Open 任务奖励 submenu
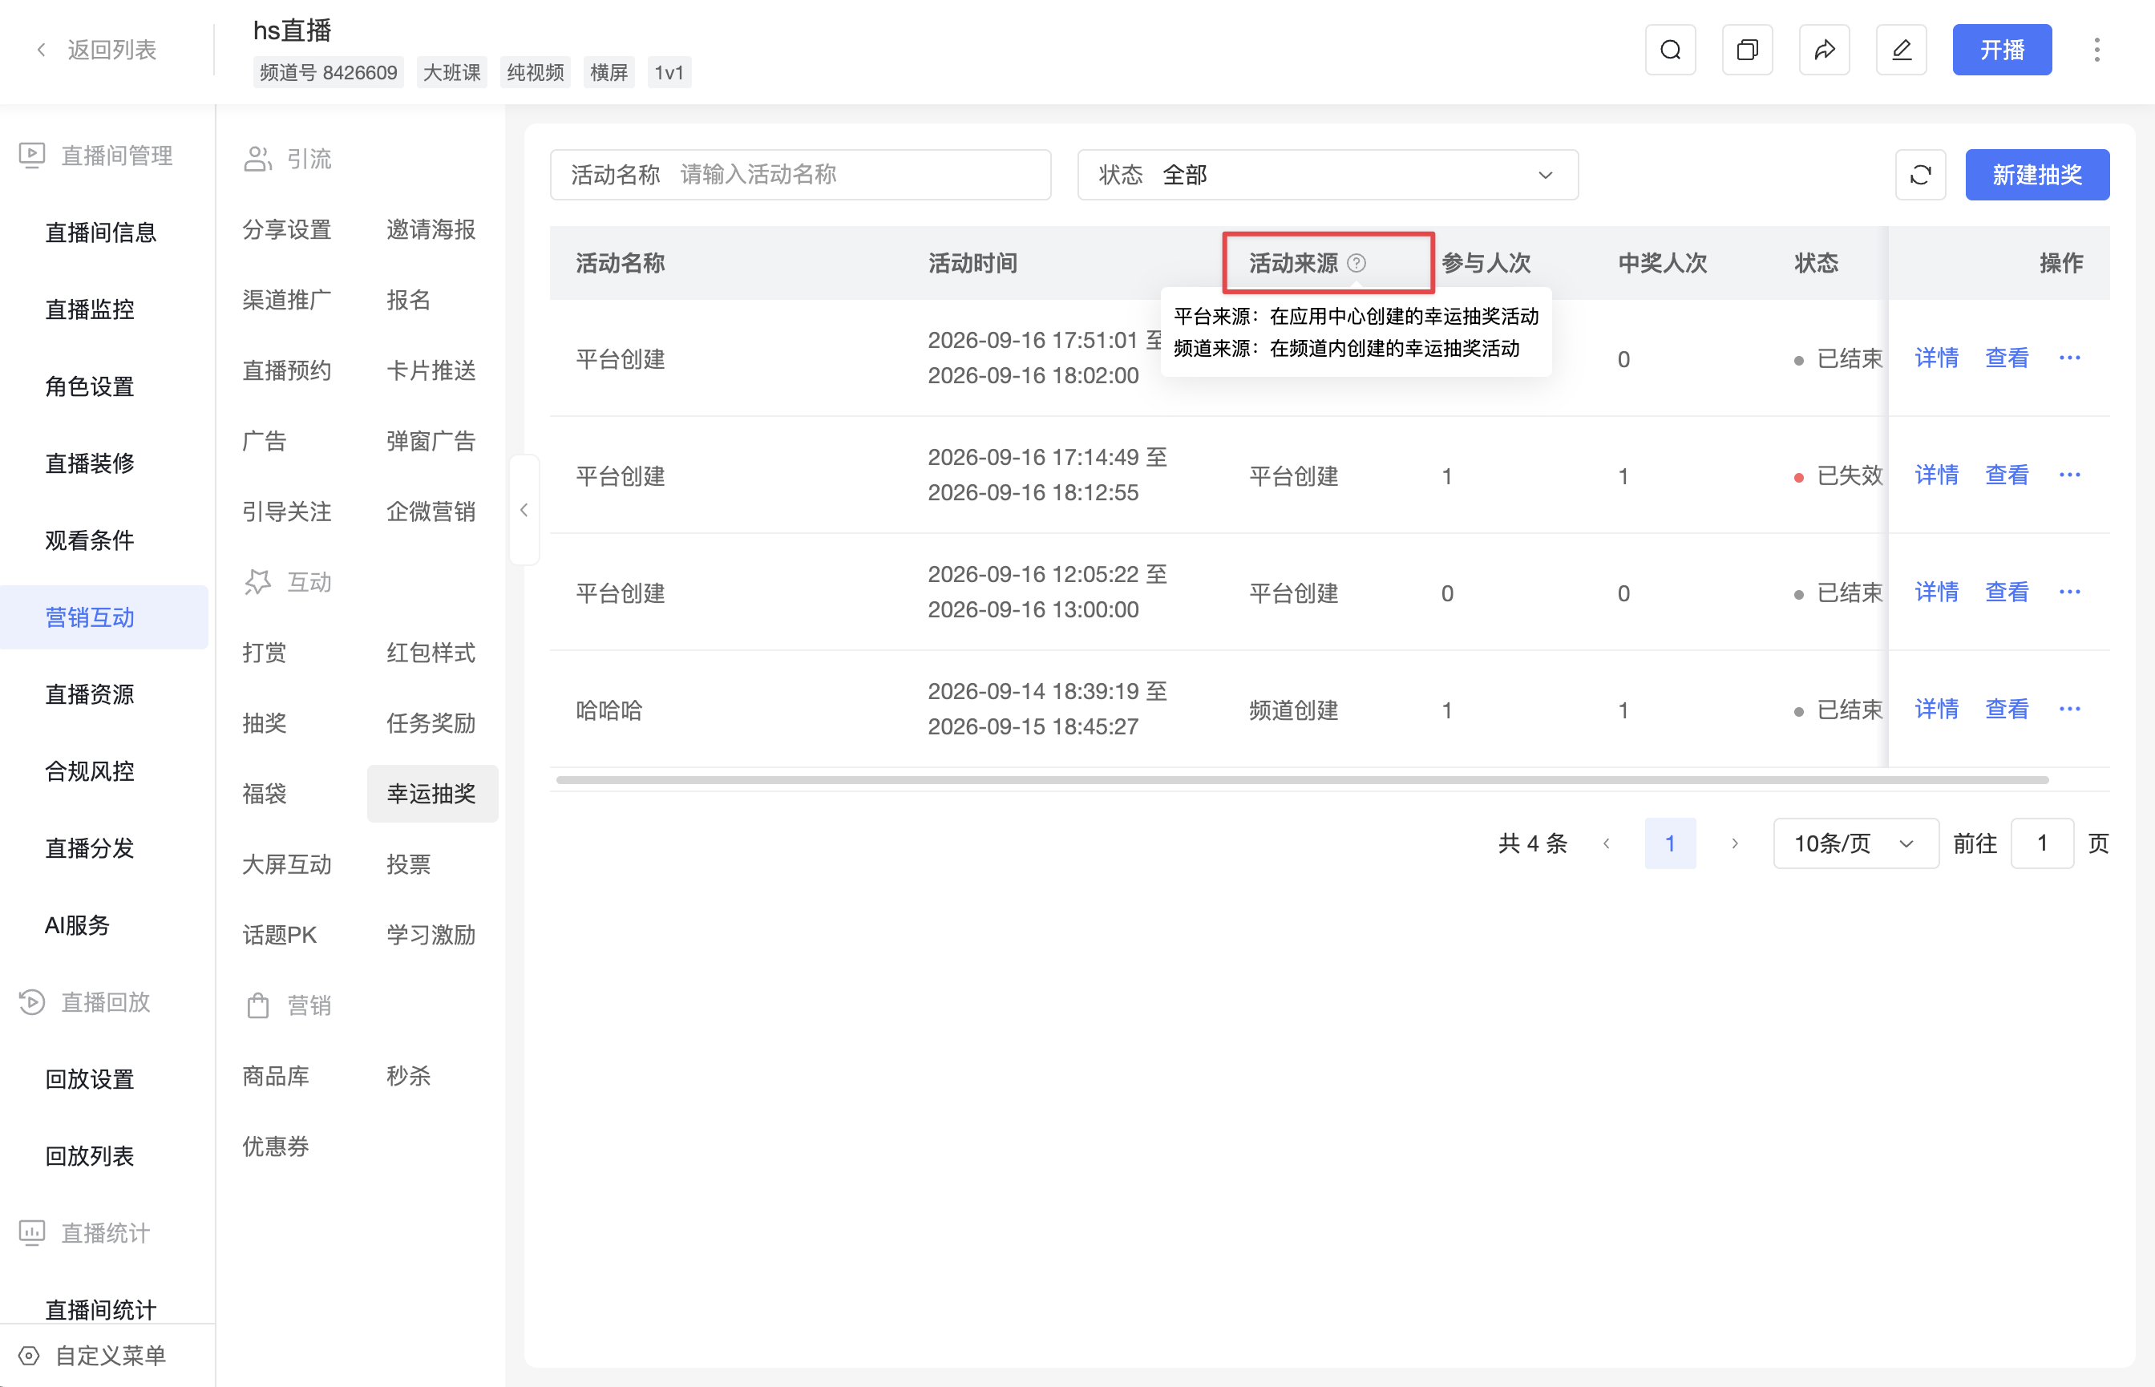The height and width of the screenshot is (1387, 2155). pyautogui.click(x=431, y=723)
